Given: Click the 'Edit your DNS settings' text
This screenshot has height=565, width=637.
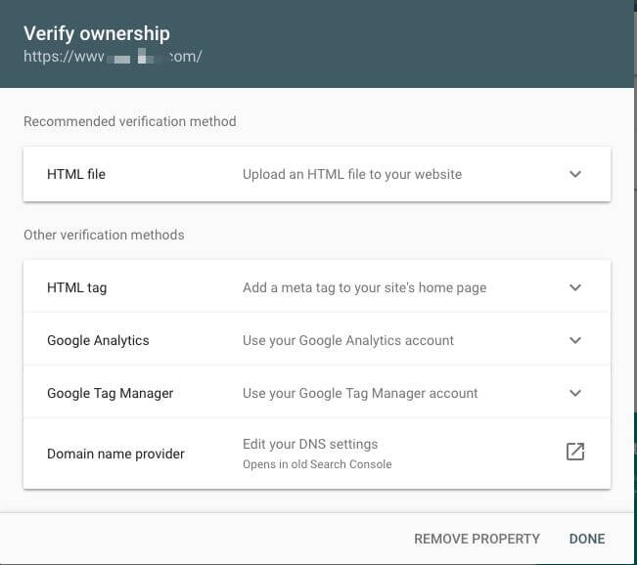Looking at the screenshot, I should pyautogui.click(x=310, y=445).
